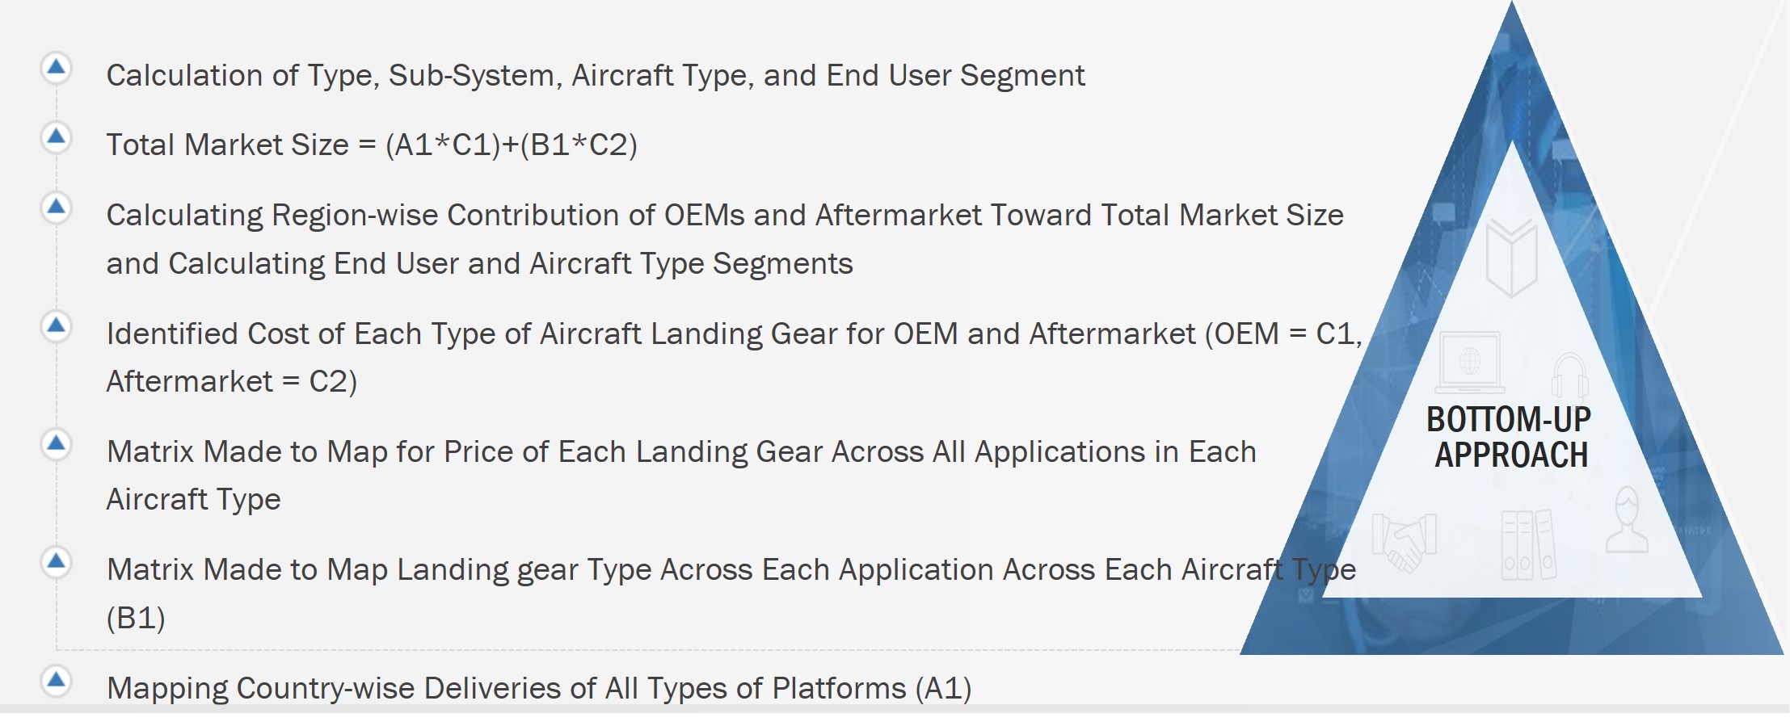Select the Calculation of Type, Sub-System text
The height and width of the screenshot is (726, 1790).
(x=595, y=75)
